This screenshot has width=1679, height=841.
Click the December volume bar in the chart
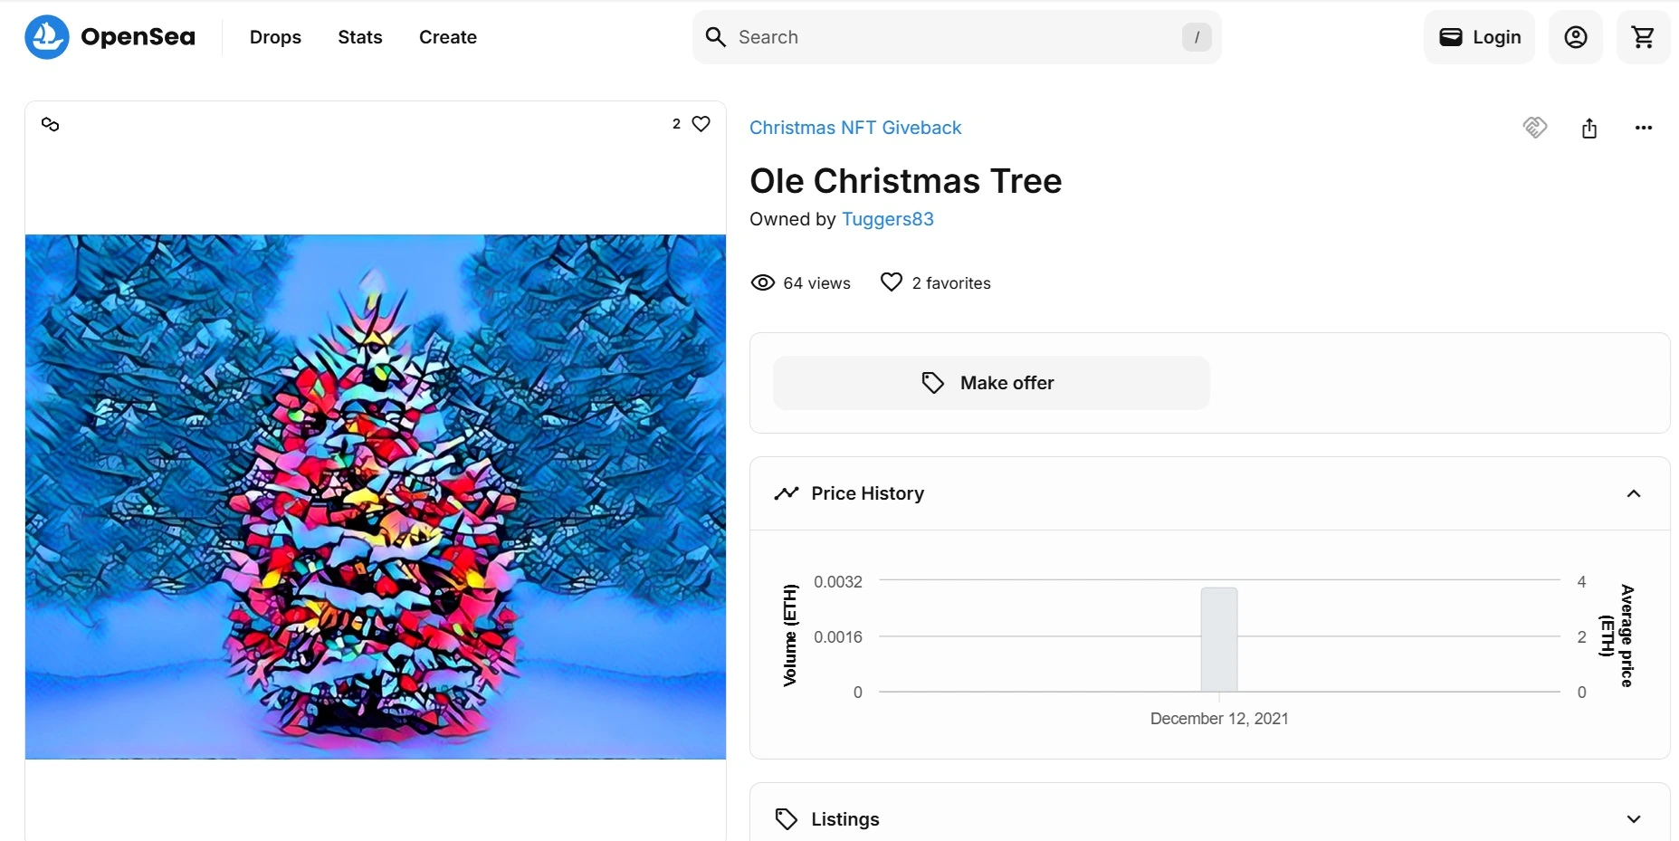(1218, 638)
